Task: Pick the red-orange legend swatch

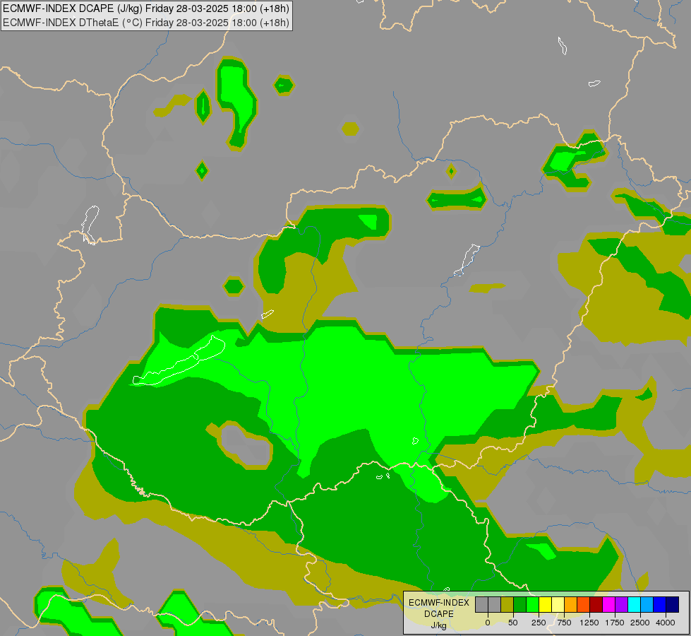Action: [x=584, y=604]
